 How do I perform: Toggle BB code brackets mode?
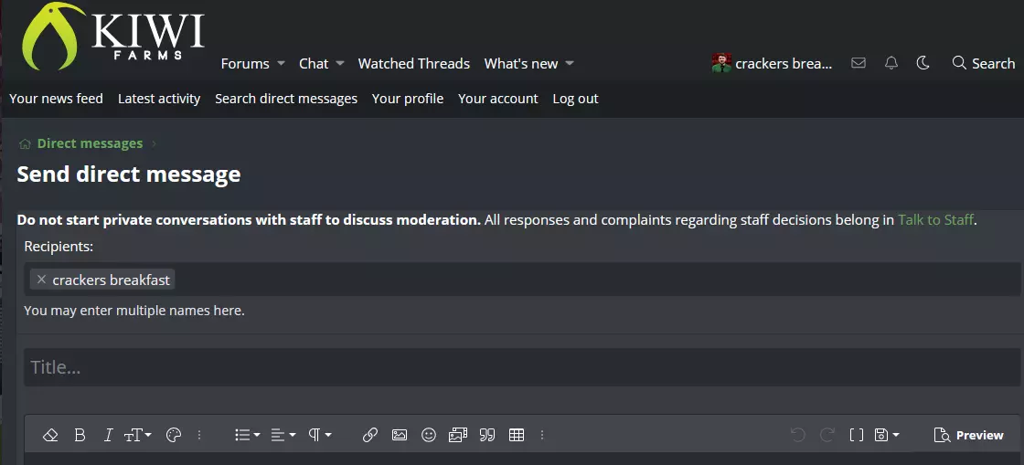point(856,435)
